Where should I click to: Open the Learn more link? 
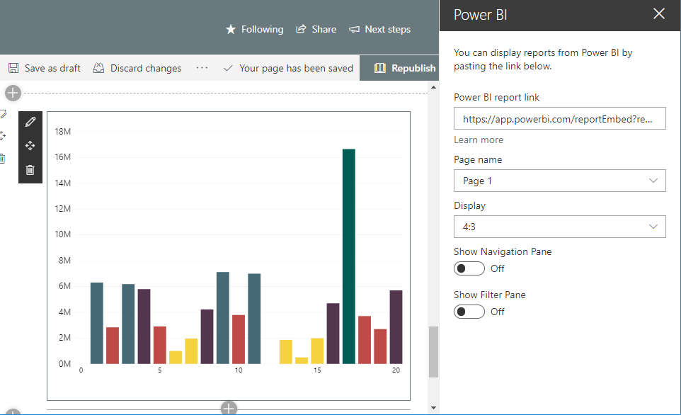(x=478, y=140)
